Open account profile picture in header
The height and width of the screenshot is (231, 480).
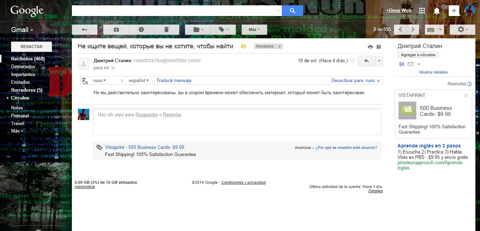coord(470,11)
